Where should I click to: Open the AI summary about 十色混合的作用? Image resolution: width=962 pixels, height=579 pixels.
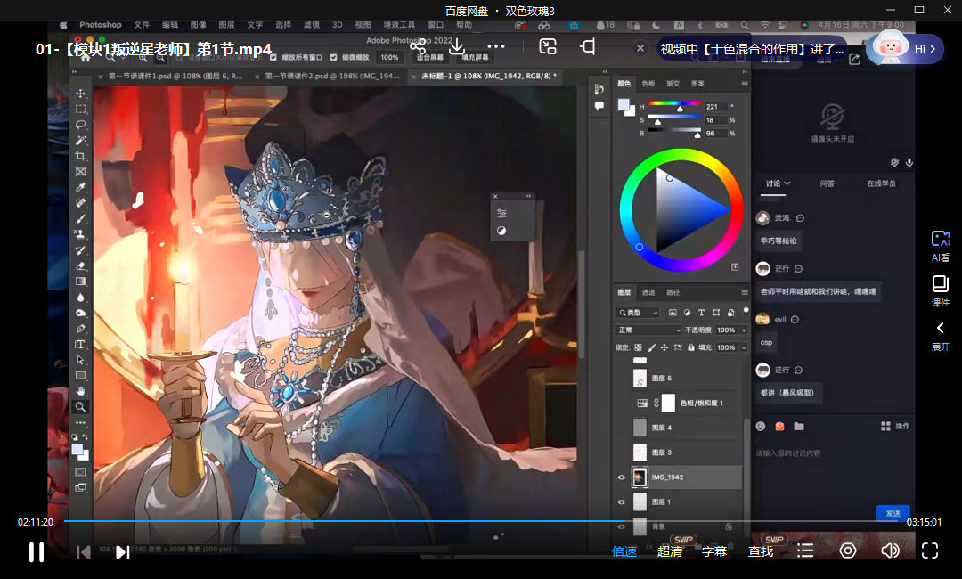(x=752, y=49)
